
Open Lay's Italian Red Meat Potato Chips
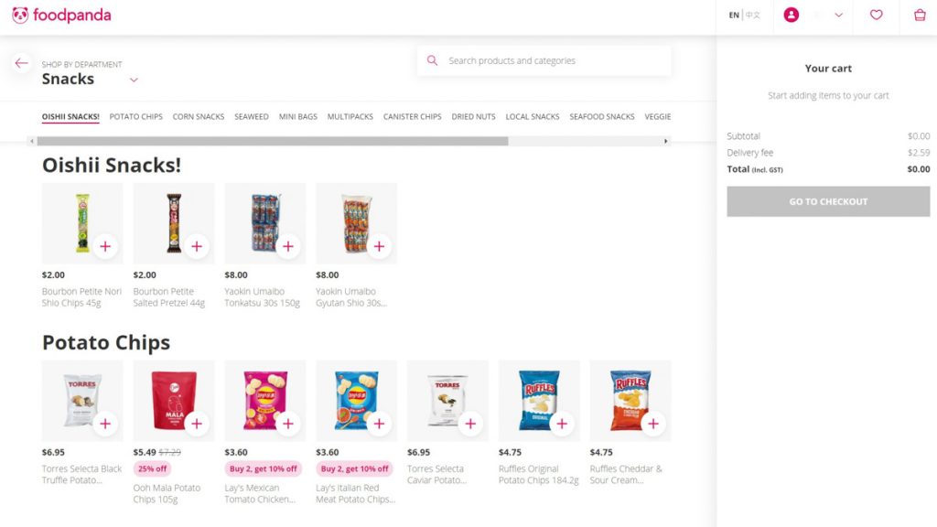click(355, 493)
